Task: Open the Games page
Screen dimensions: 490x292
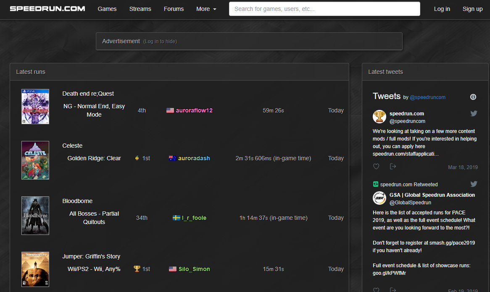Action: 107,9
